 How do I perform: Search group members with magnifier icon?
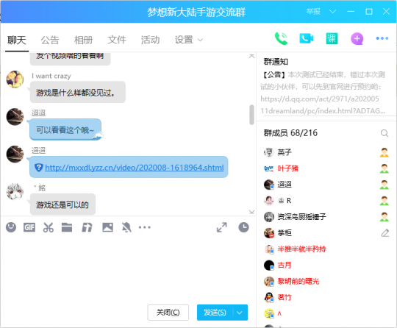pos(385,133)
